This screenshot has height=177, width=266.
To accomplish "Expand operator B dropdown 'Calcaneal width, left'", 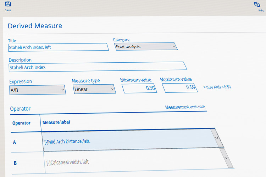I will coord(227,158).
